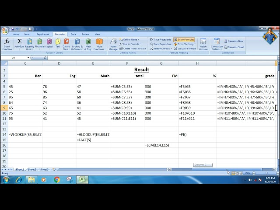This screenshot has width=280, height=210.
Task: Click the fx button beside the formula bar
Action: (45, 58)
